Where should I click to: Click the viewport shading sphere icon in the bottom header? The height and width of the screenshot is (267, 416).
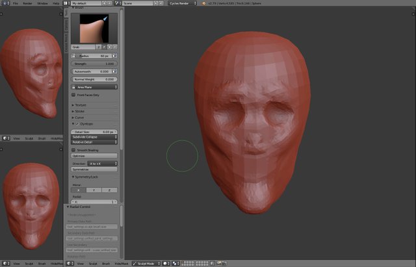(x=166, y=264)
